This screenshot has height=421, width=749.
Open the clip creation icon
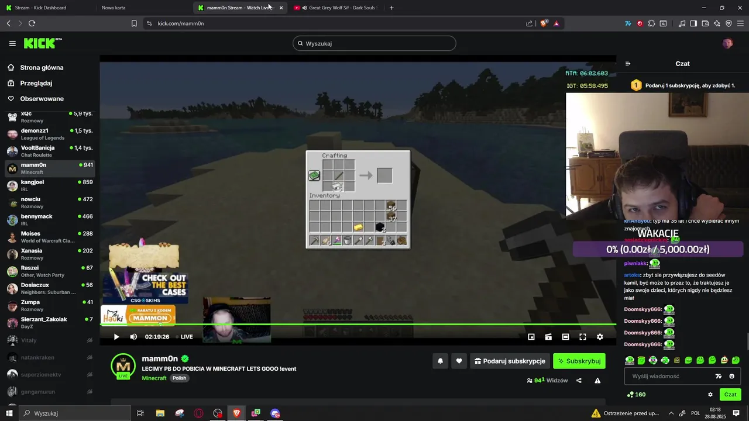tap(548, 337)
